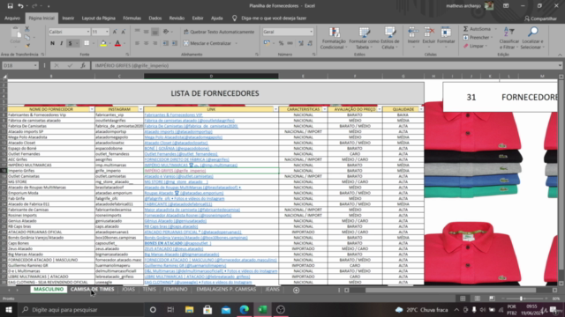Click the Compartilhar button
Screen dimensions: 565x317
click(x=540, y=18)
